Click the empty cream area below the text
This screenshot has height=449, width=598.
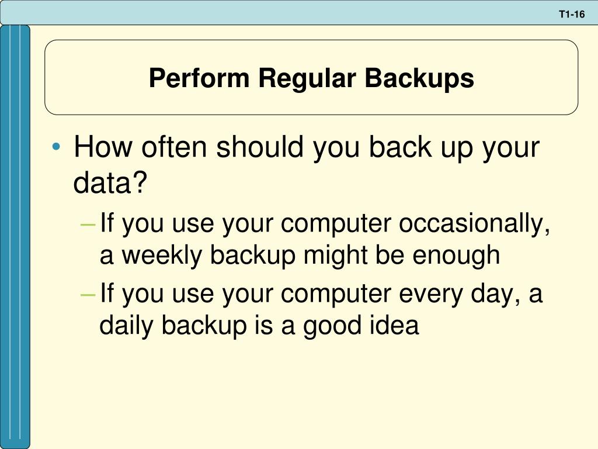click(313, 393)
